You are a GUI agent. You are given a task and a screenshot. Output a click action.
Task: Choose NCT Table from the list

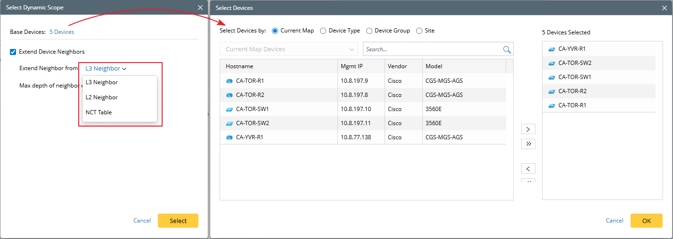(99, 112)
